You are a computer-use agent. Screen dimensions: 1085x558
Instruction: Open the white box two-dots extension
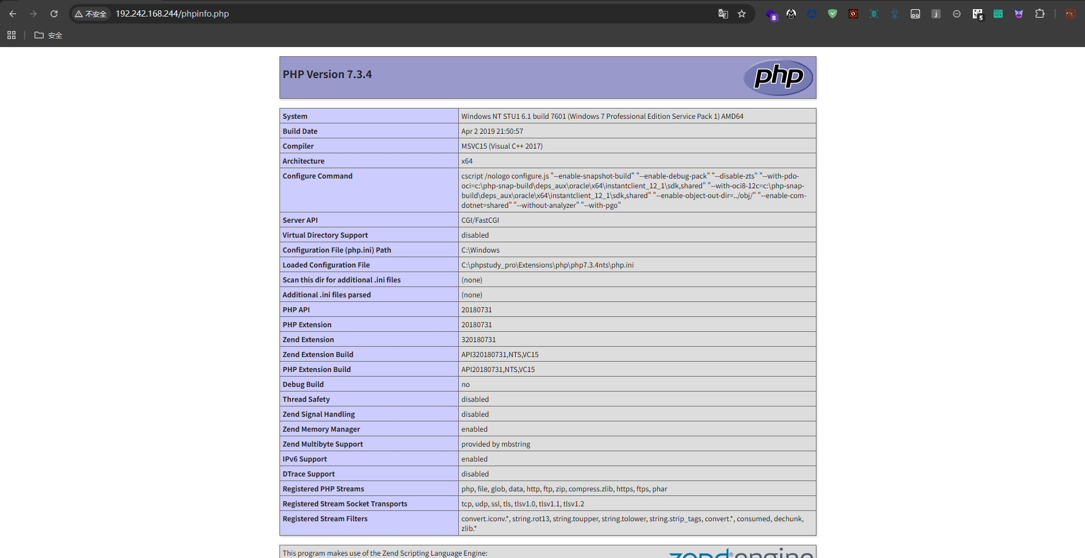point(915,14)
